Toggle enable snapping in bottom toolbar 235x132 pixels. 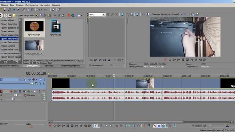tap(155, 126)
